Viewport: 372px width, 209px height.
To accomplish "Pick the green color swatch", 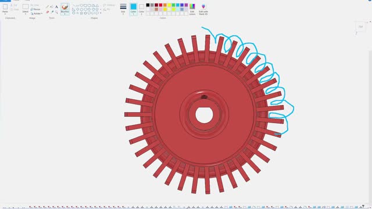I will 173,5.
